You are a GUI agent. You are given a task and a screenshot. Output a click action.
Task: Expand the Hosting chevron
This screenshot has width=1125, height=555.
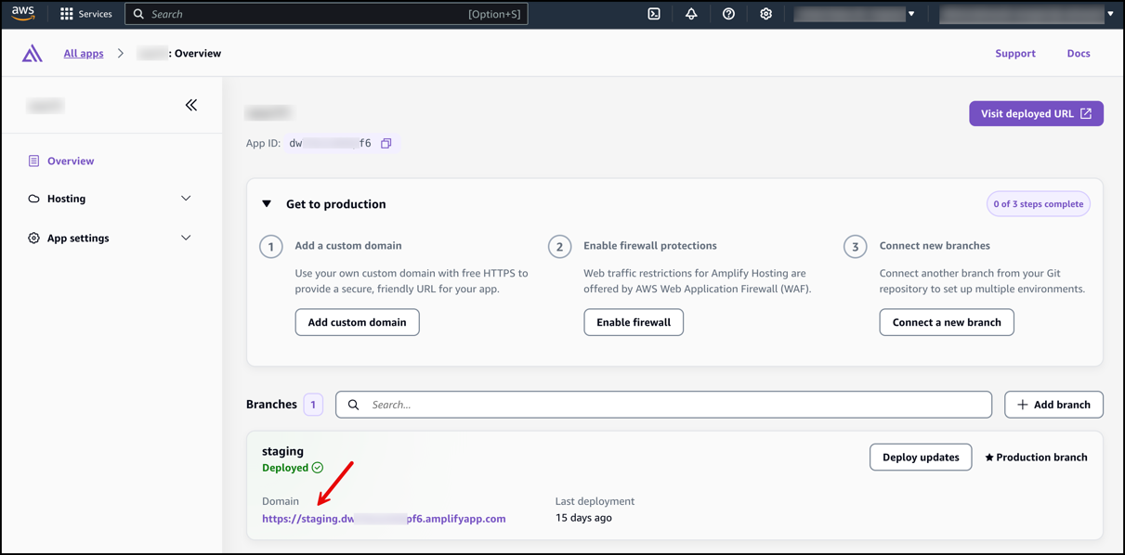point(186,199)
